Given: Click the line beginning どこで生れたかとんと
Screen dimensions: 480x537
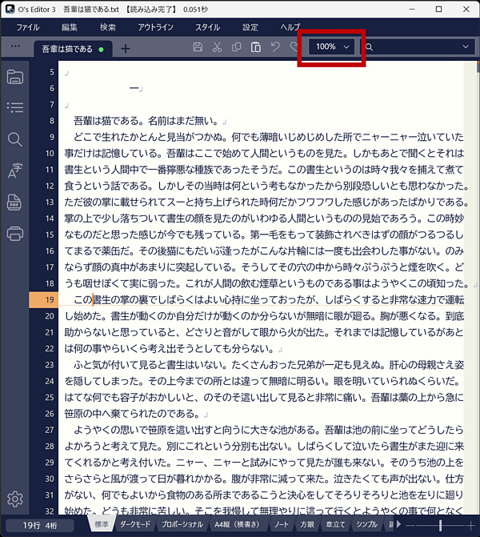Looking at the screenshot, I should 269,137.
